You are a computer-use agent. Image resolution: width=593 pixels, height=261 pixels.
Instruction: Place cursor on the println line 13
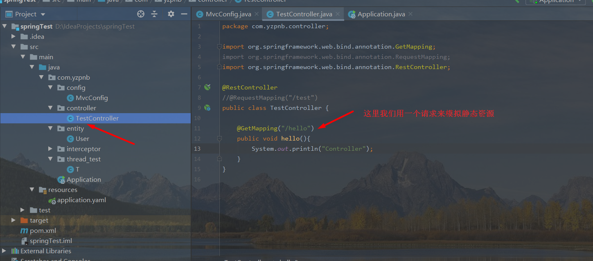pos(312,149)
